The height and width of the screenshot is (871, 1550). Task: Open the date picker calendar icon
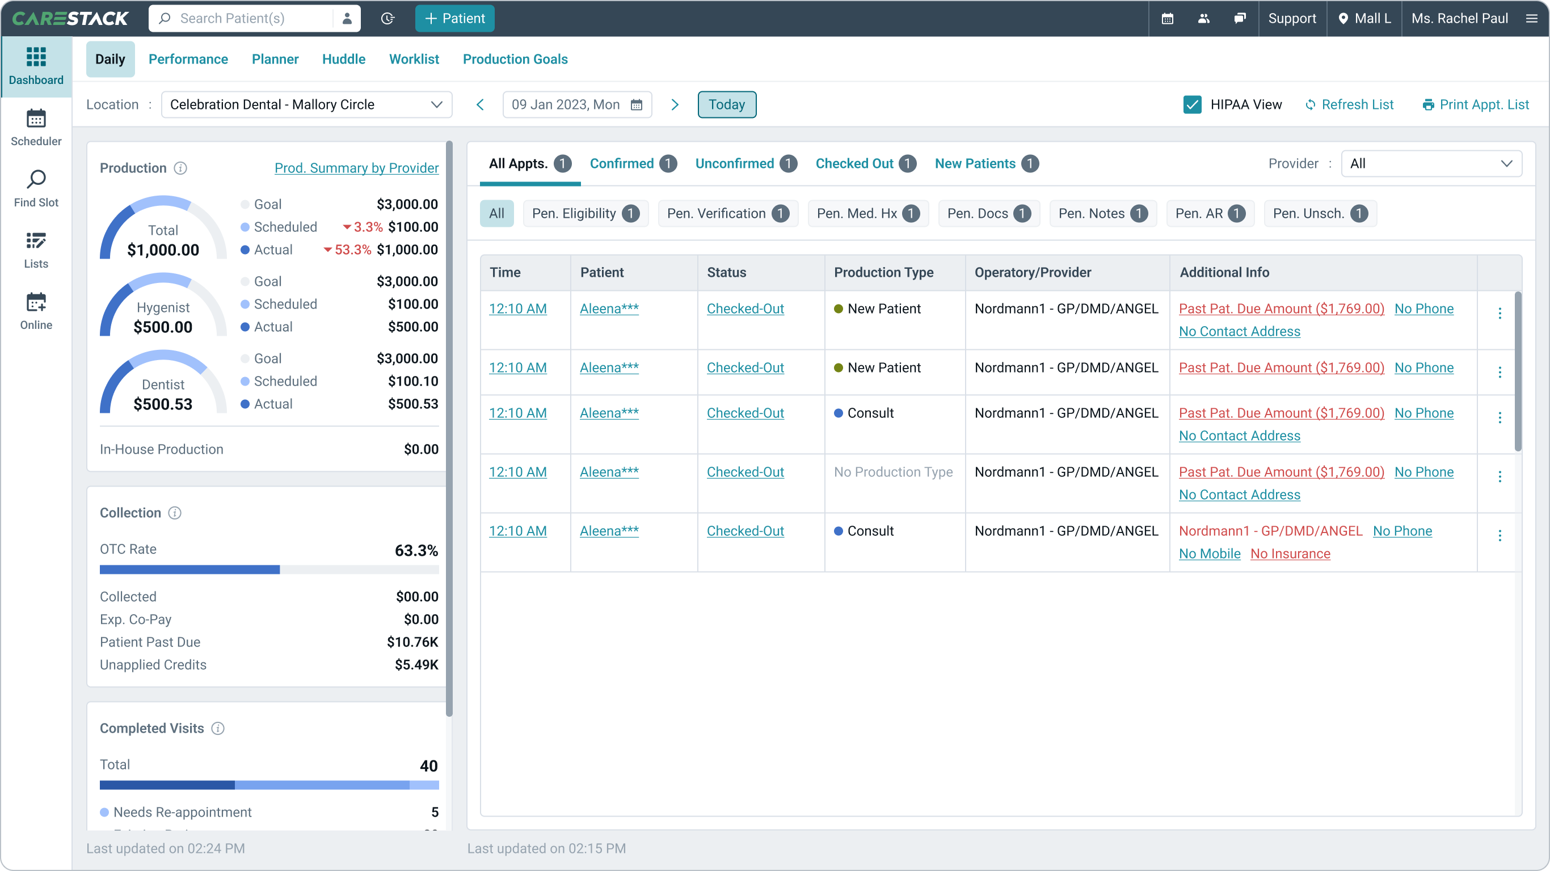click(637, 105)
